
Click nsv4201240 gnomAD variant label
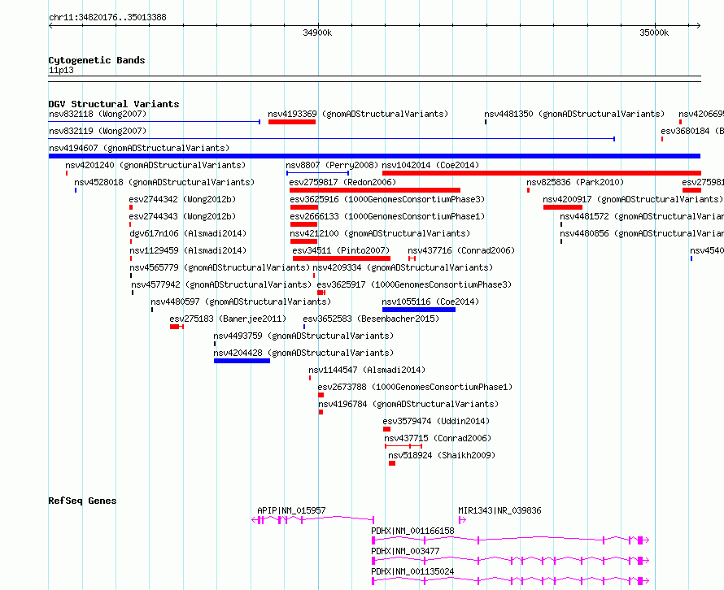[x=155, y=165]
